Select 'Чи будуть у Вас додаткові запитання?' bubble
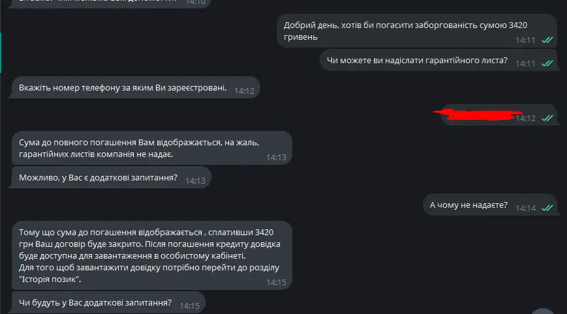This screenshot has width=567, height=314. click(108, 302)
